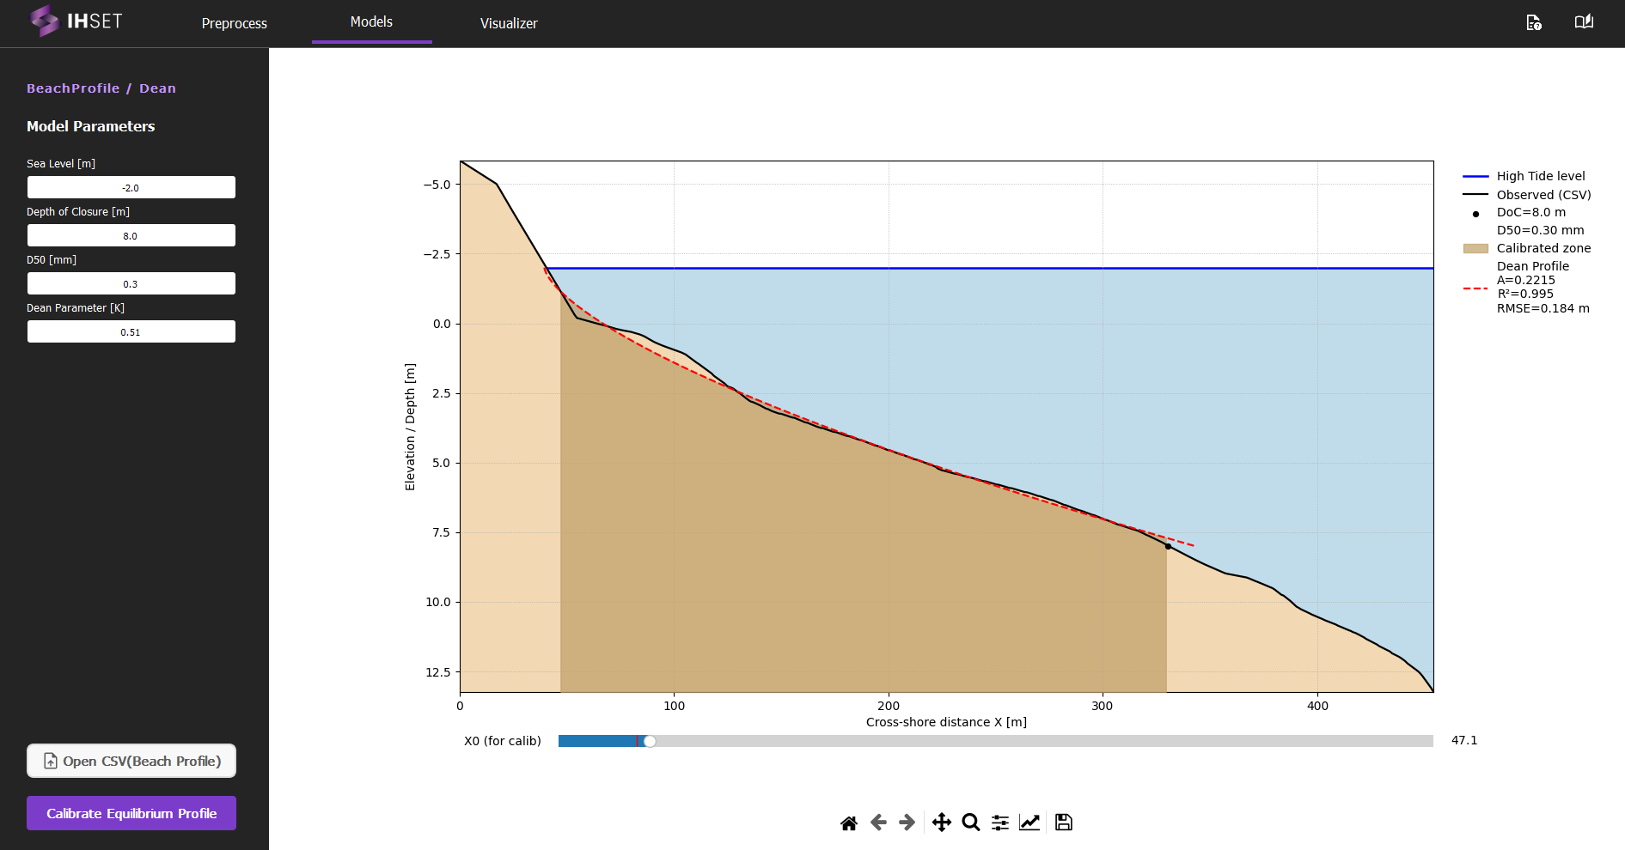Screen dimensions: 1625x850
Task: Select the Pan tool for the plot
Action: [940, 822]
